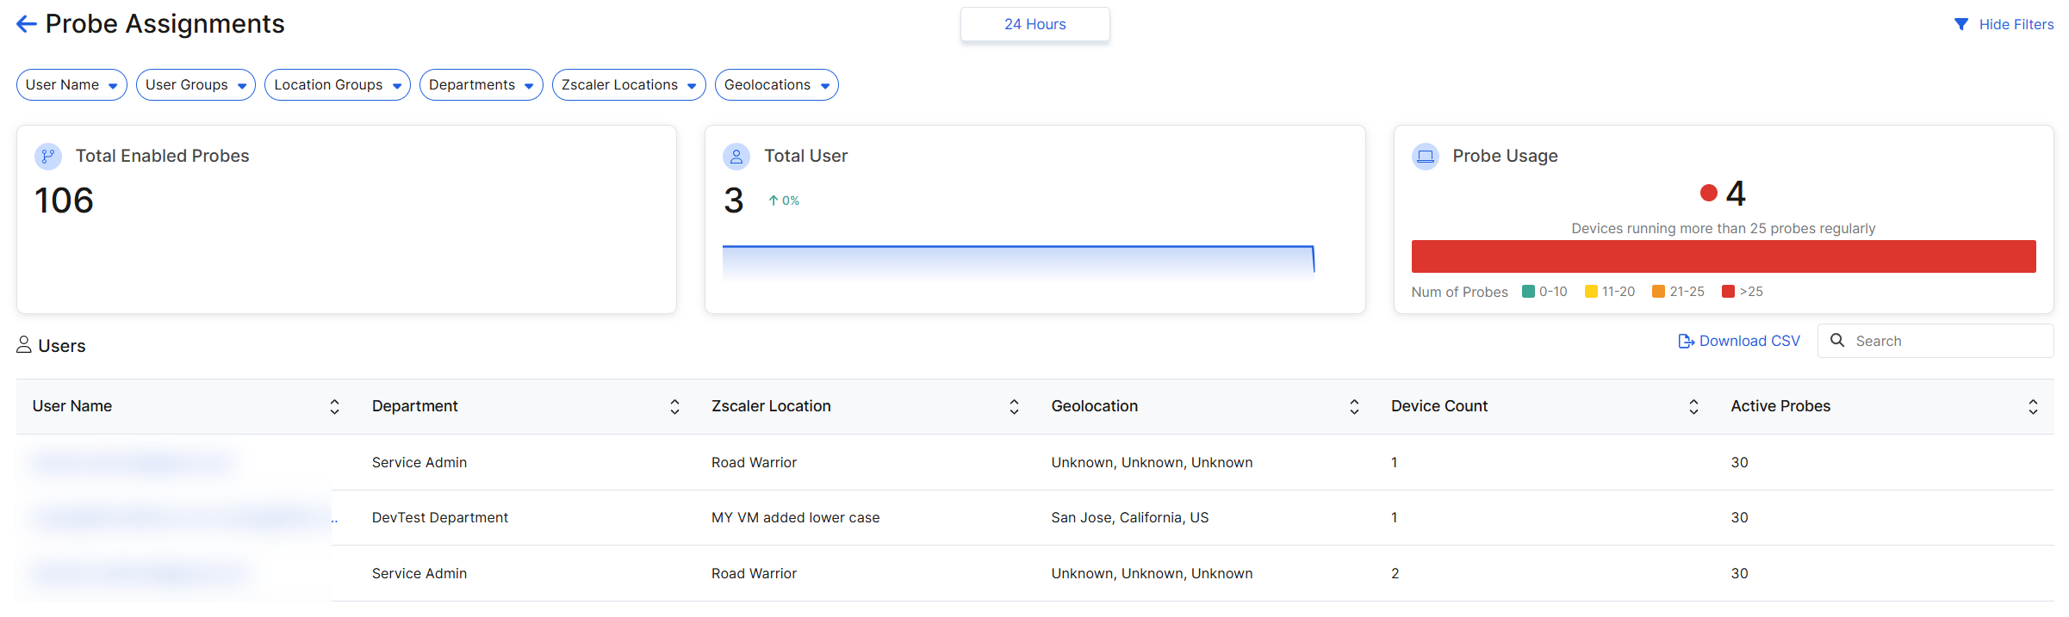
Task: Open the User Name filter dropdown
Action: point(71,85)
